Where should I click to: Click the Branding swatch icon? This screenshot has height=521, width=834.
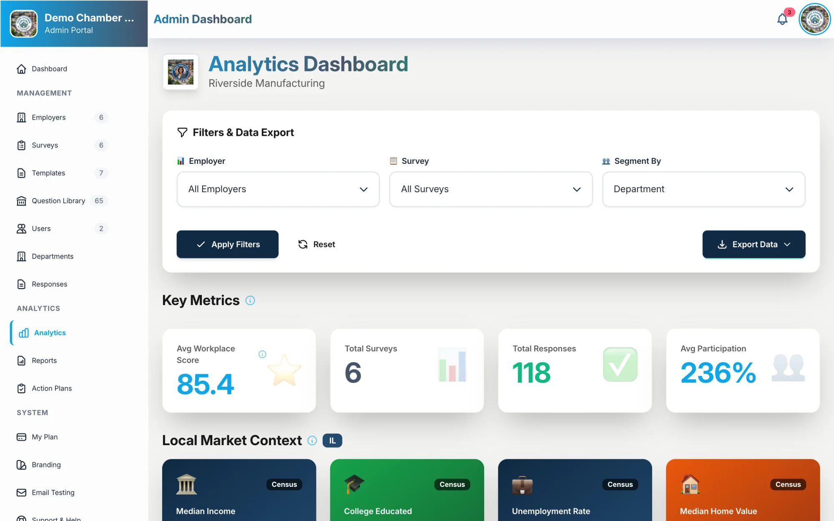click(21, 465)
